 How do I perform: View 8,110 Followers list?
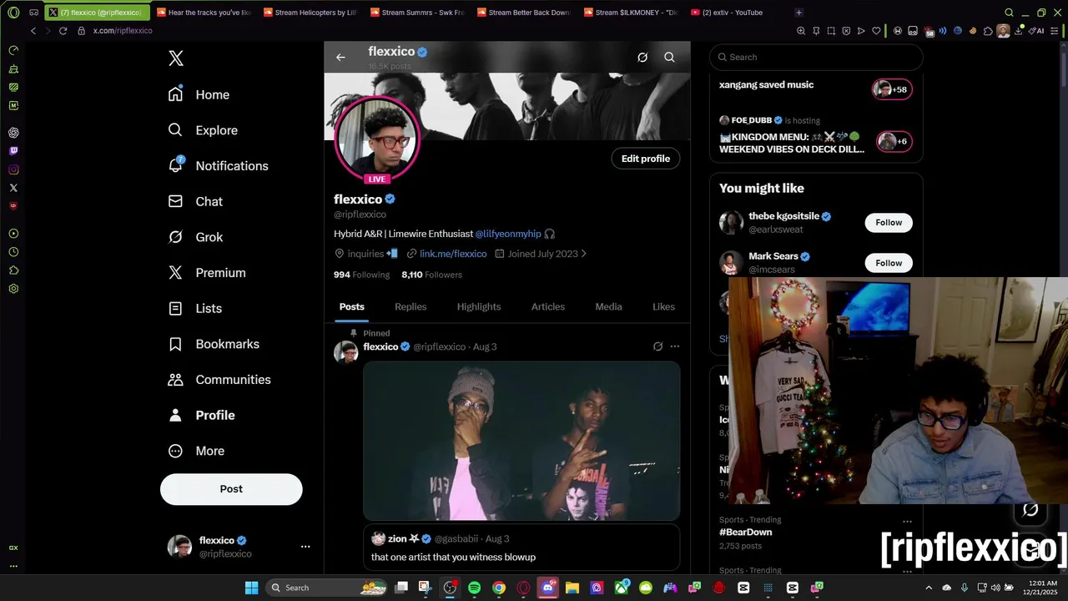click(431, 275)
